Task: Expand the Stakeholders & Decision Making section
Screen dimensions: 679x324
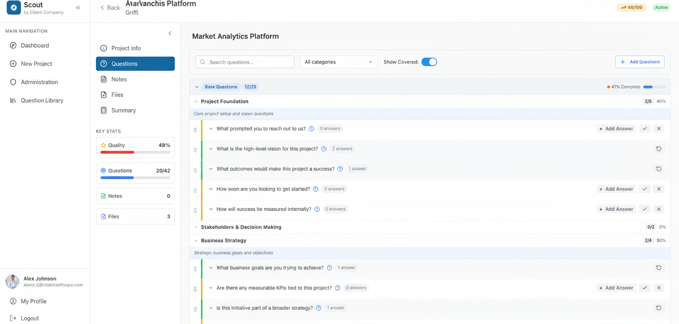Action: 196,227
